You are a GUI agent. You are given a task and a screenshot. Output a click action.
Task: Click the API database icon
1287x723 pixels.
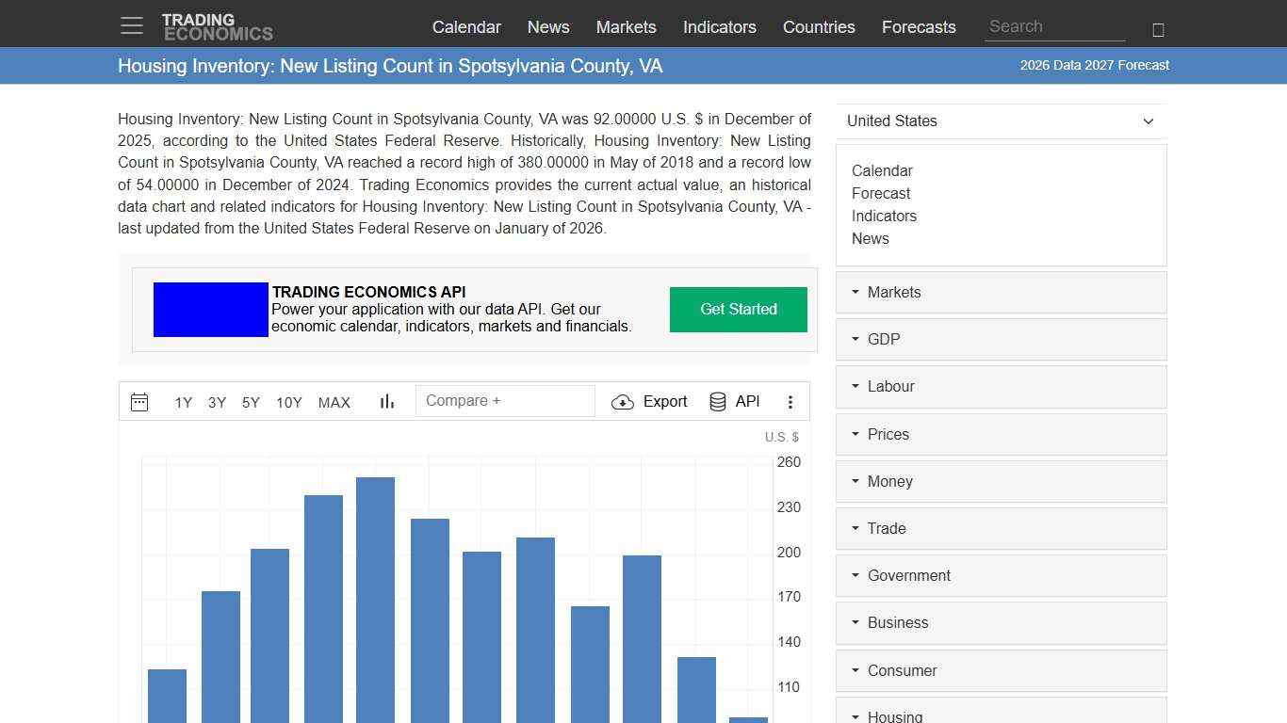(717, 401)
